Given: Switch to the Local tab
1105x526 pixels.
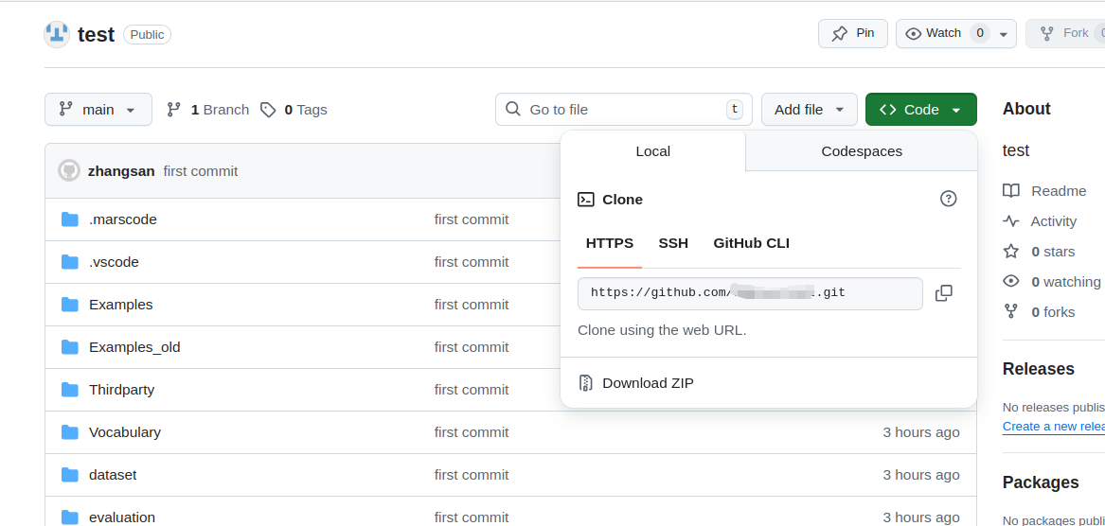Looking at the screenshot, I should point(652,150).
